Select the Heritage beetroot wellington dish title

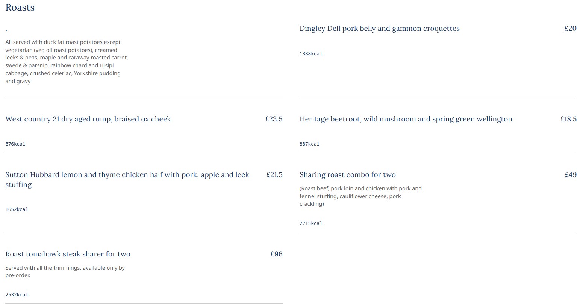pyautogui.click(x=406, y=119)
